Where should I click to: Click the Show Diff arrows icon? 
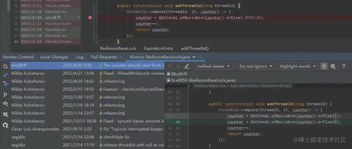pos(5,75)
